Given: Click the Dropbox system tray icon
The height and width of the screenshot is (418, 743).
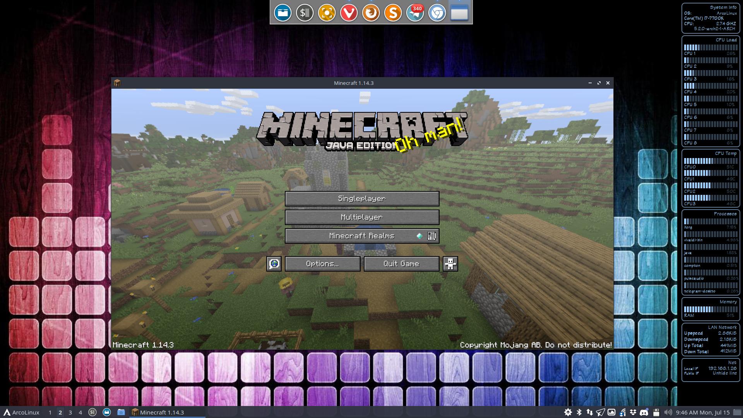Looking at the screenshot, I should pyautogui.click(x=633, y=413).
